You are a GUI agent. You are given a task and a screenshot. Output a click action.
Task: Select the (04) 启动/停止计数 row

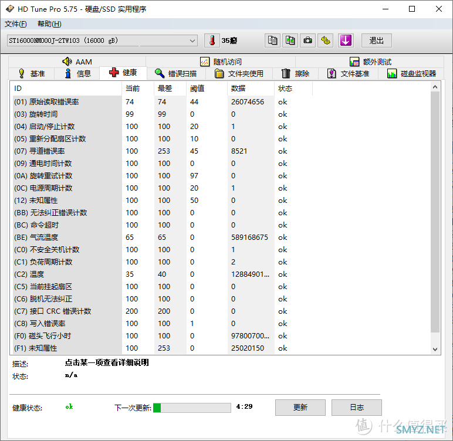tap(163, 127)
